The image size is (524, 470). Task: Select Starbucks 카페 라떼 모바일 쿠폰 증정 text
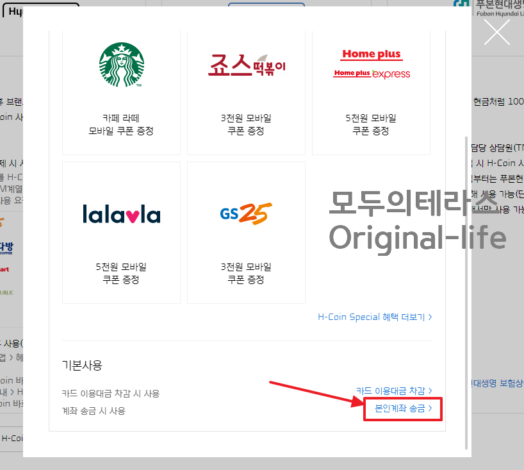click(x=121, y=124)
